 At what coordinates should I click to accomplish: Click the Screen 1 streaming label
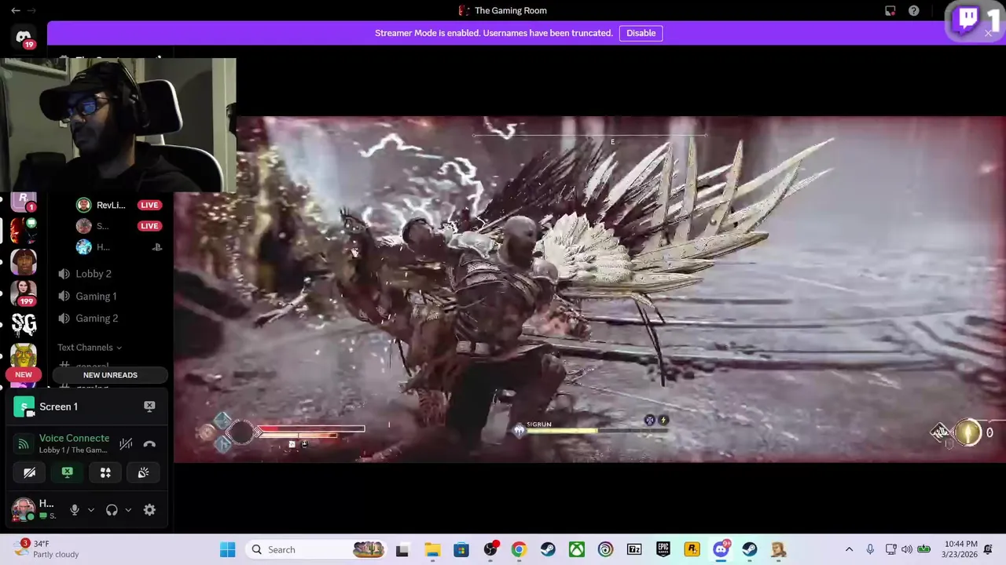[59, 406]
